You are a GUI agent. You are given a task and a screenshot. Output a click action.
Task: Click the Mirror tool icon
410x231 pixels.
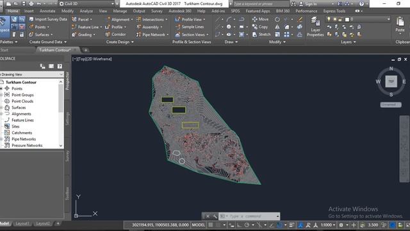click(x=277, y=27)
